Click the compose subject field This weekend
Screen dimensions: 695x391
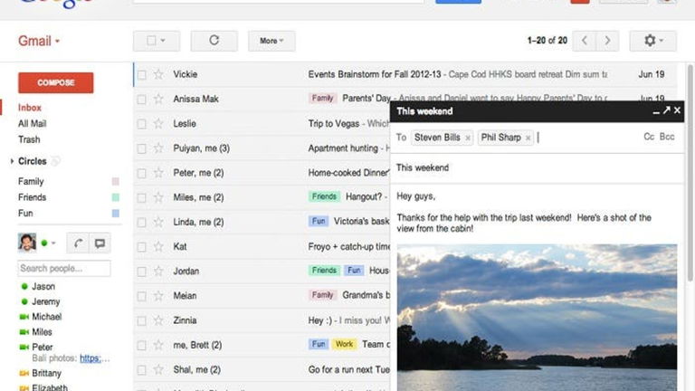coord(538,168)
